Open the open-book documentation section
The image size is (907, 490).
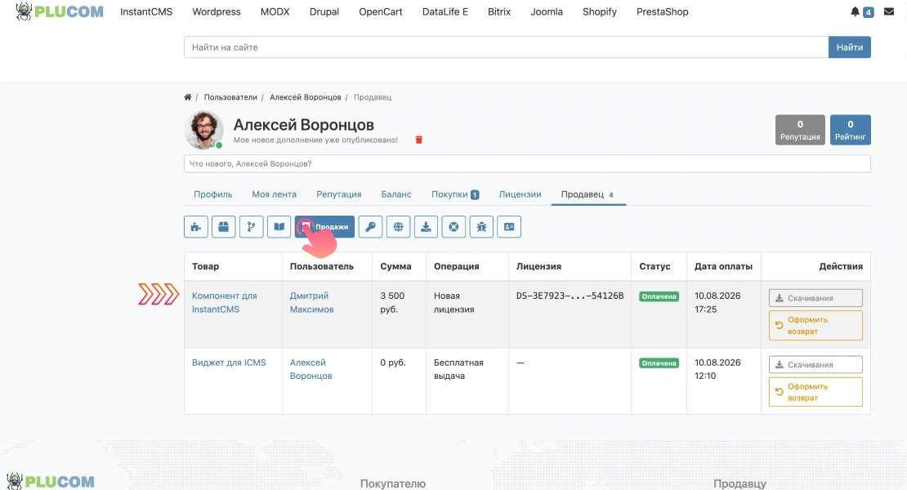tap(279, 226)
